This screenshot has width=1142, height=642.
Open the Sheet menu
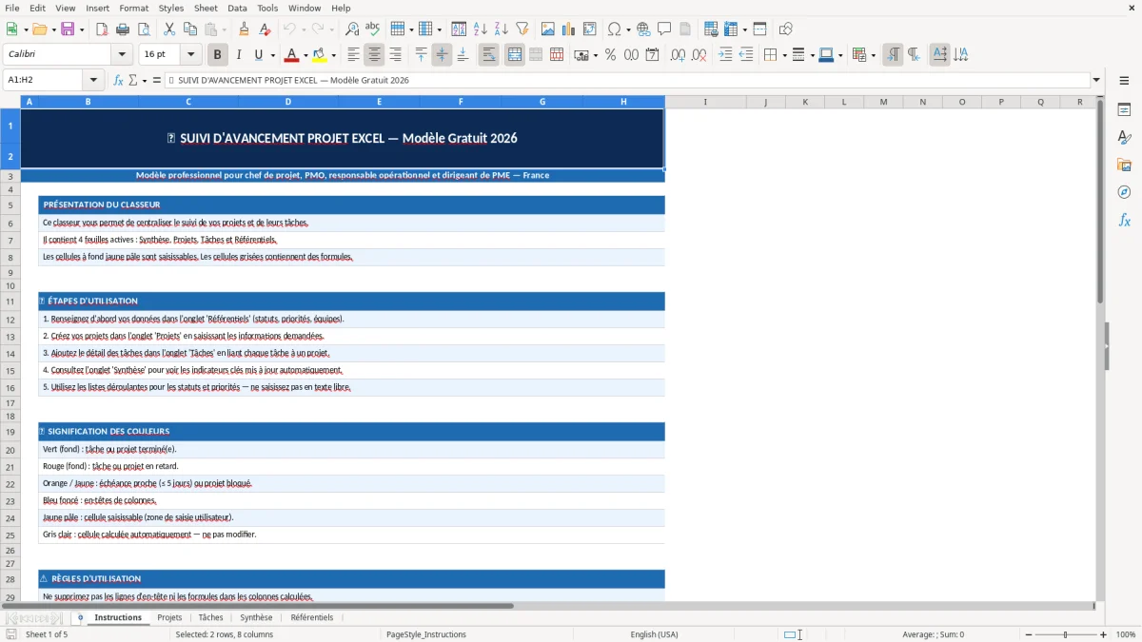tap(206, 8)
